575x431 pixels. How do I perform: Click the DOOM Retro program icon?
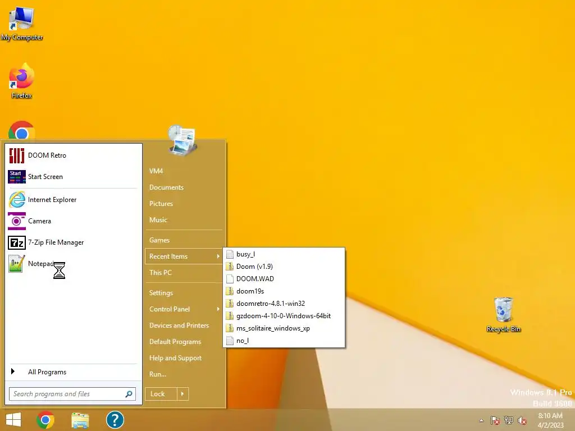click(x=16, y=155)
